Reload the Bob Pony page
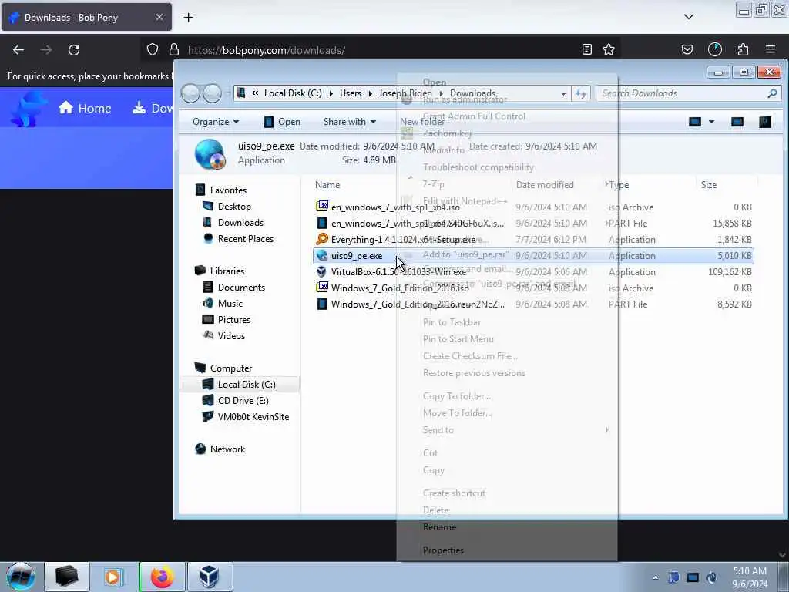Viewport: 789px width, 592px height. pos(74,50)
